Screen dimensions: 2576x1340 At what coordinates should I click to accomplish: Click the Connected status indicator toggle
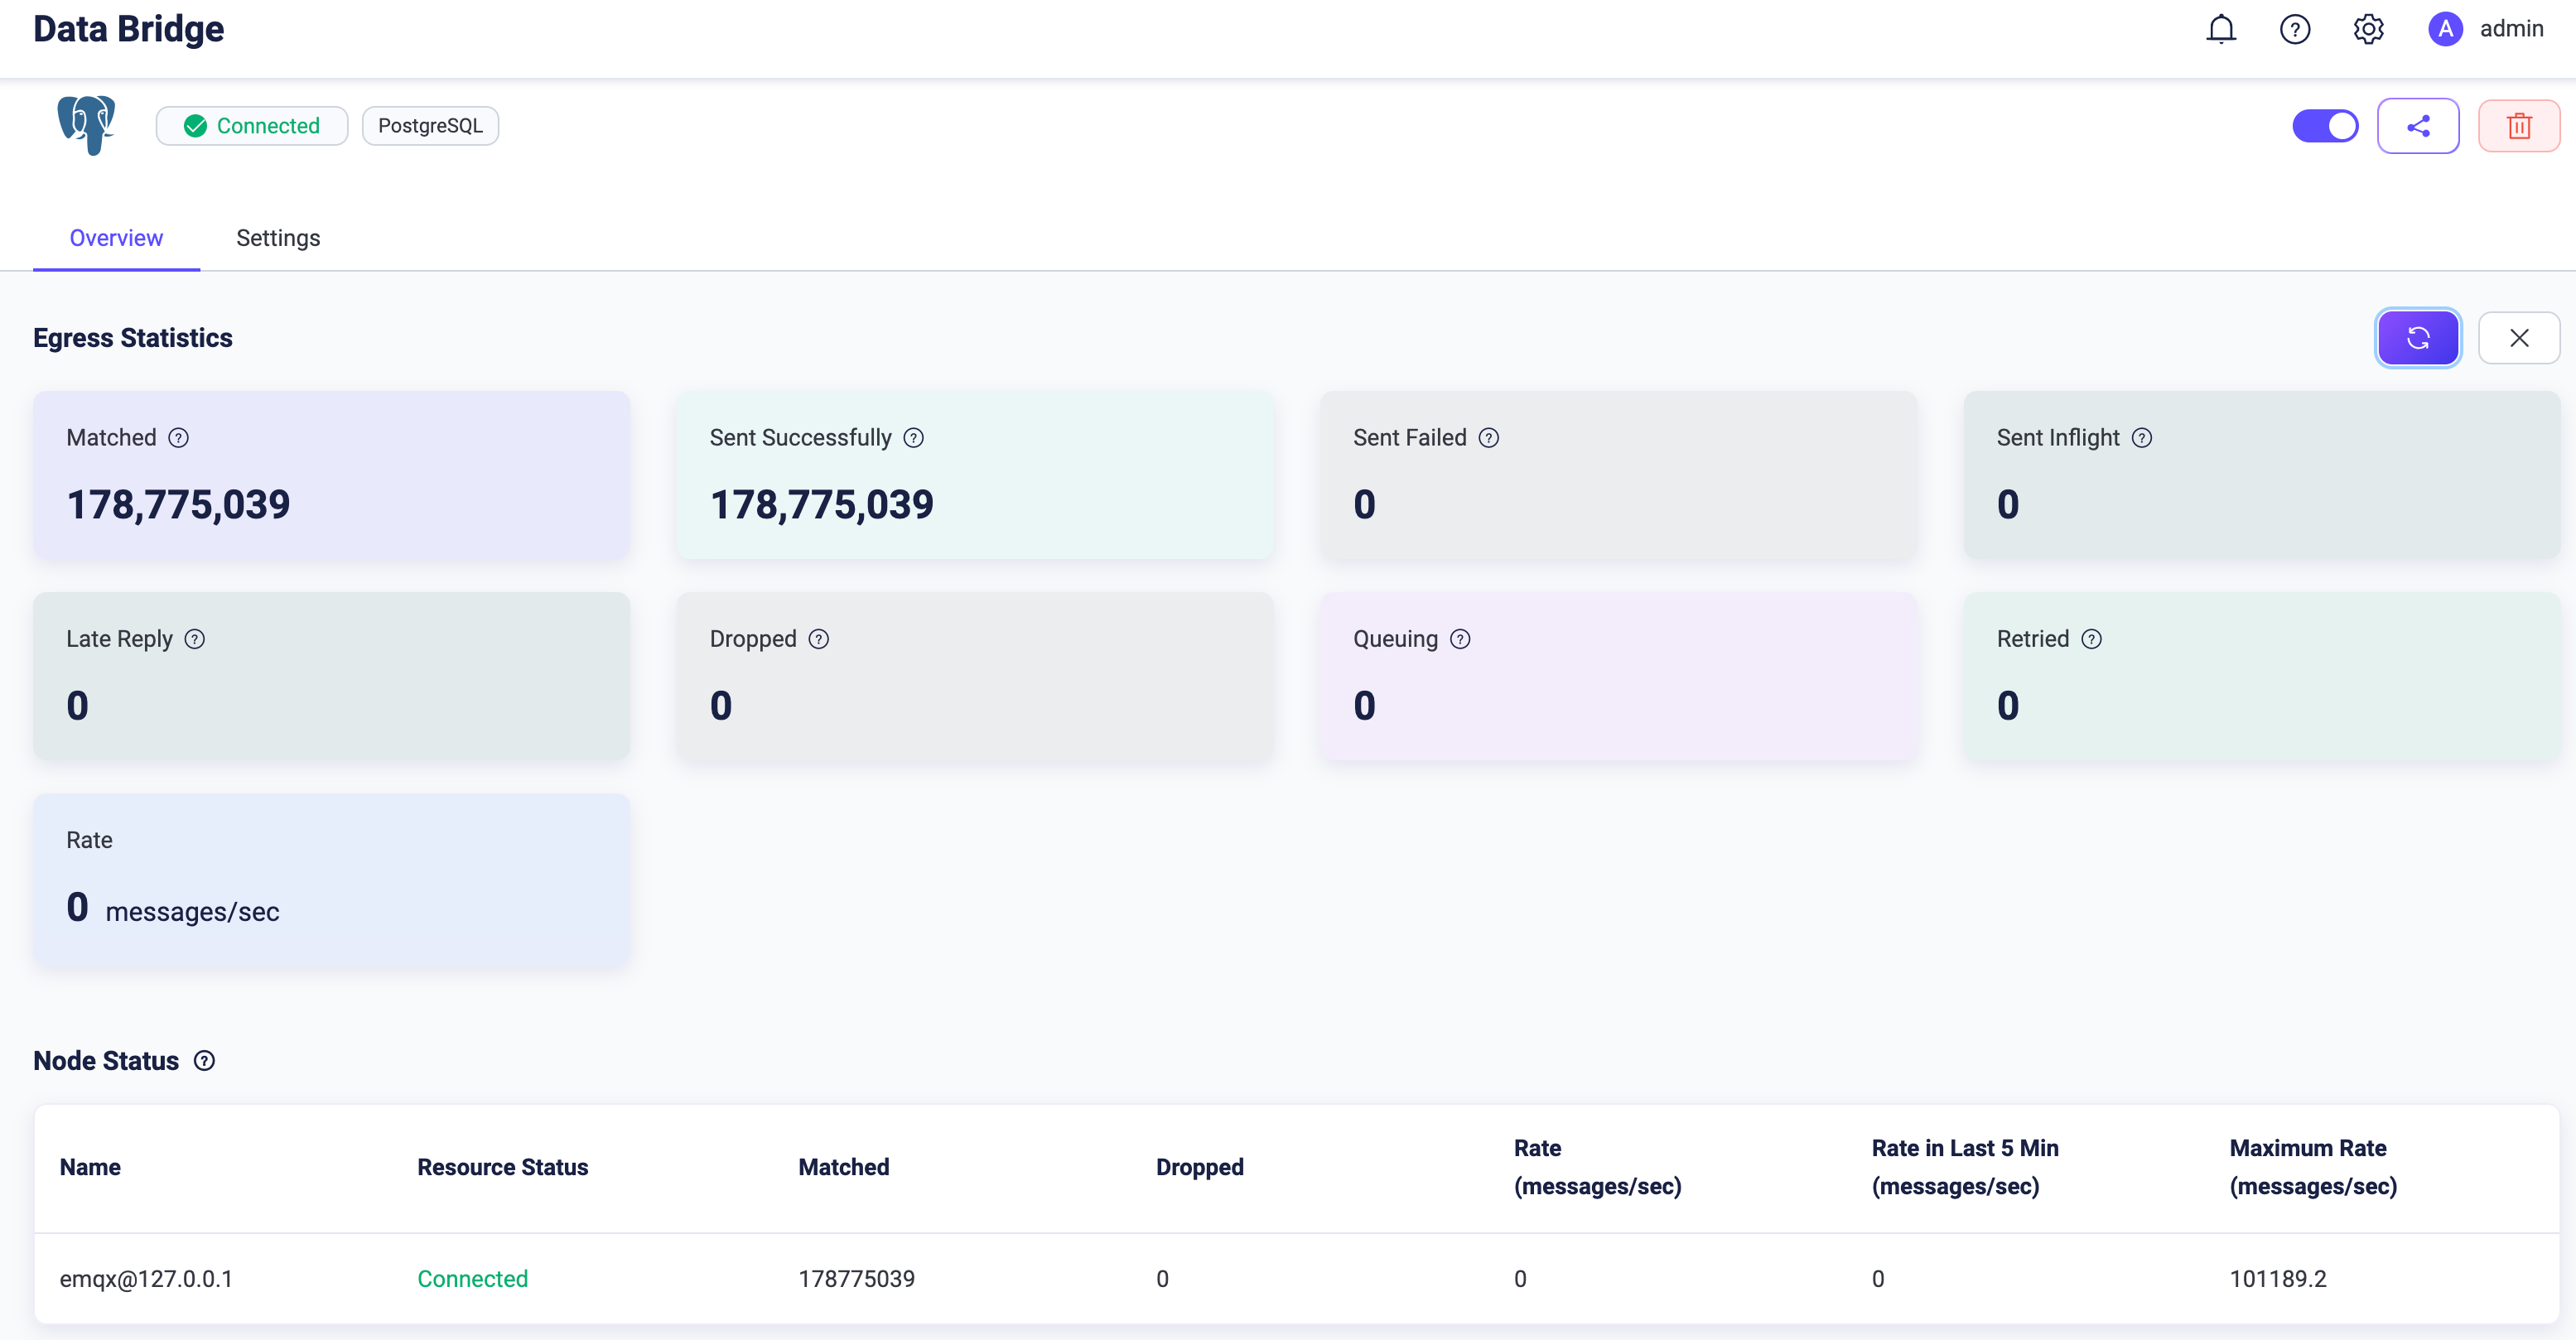pos(2324,124)
